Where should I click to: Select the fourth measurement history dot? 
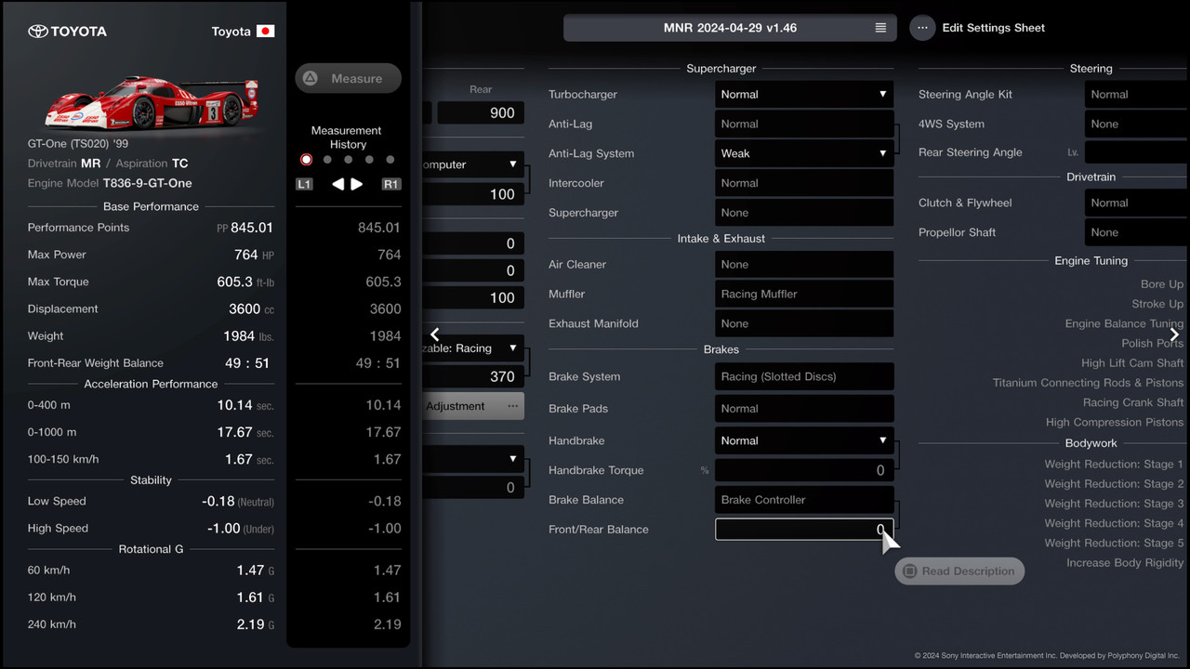[369, 160]
